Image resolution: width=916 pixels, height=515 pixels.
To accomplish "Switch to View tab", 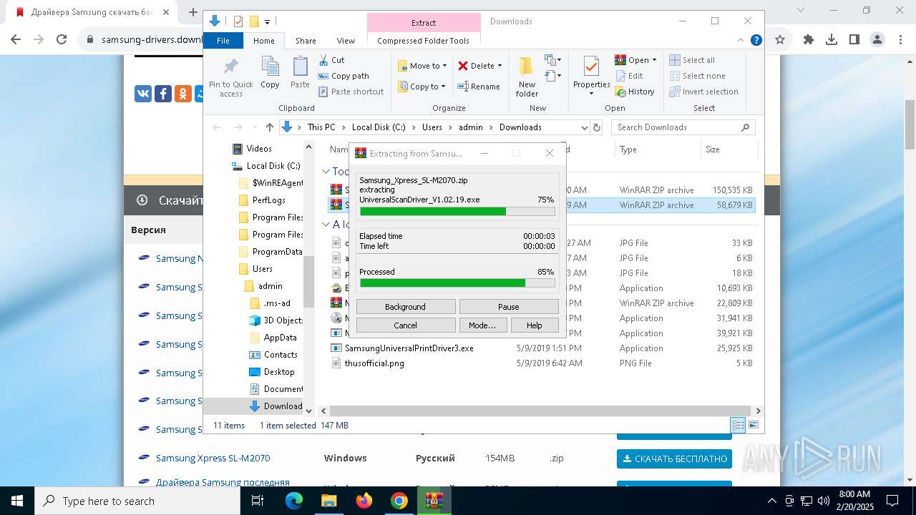I will pyautogui.click(x=346, y=41).
